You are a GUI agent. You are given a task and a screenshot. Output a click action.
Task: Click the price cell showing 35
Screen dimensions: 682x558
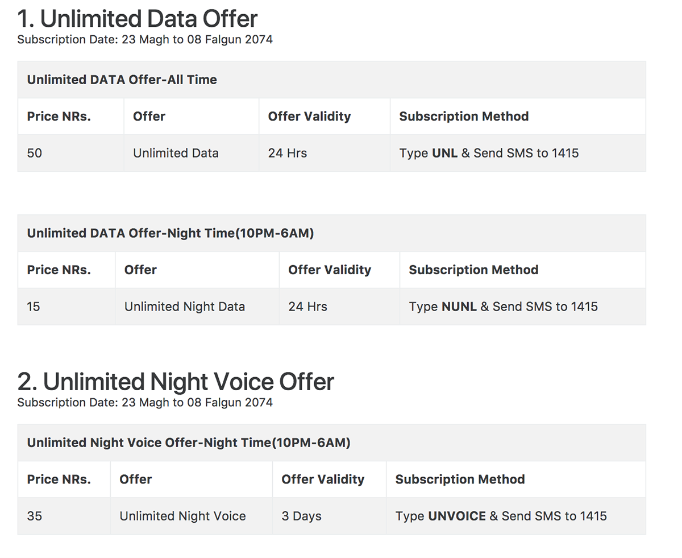click(x=64, y=516)
